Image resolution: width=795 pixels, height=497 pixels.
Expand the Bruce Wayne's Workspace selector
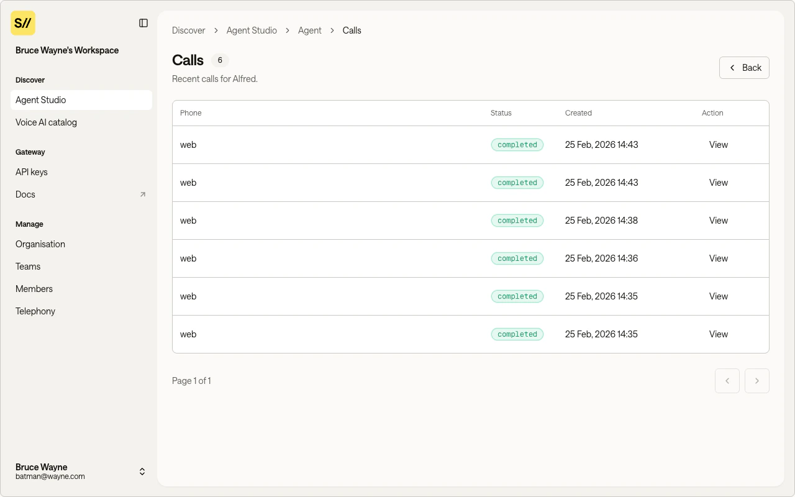point(67,50)
